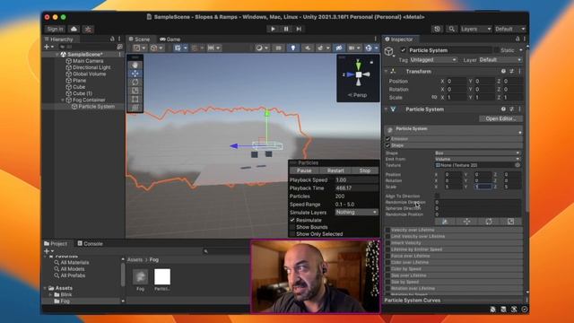574x323 pixels.
Task: Toggle scene audio icon
Action: click(307, 48)
